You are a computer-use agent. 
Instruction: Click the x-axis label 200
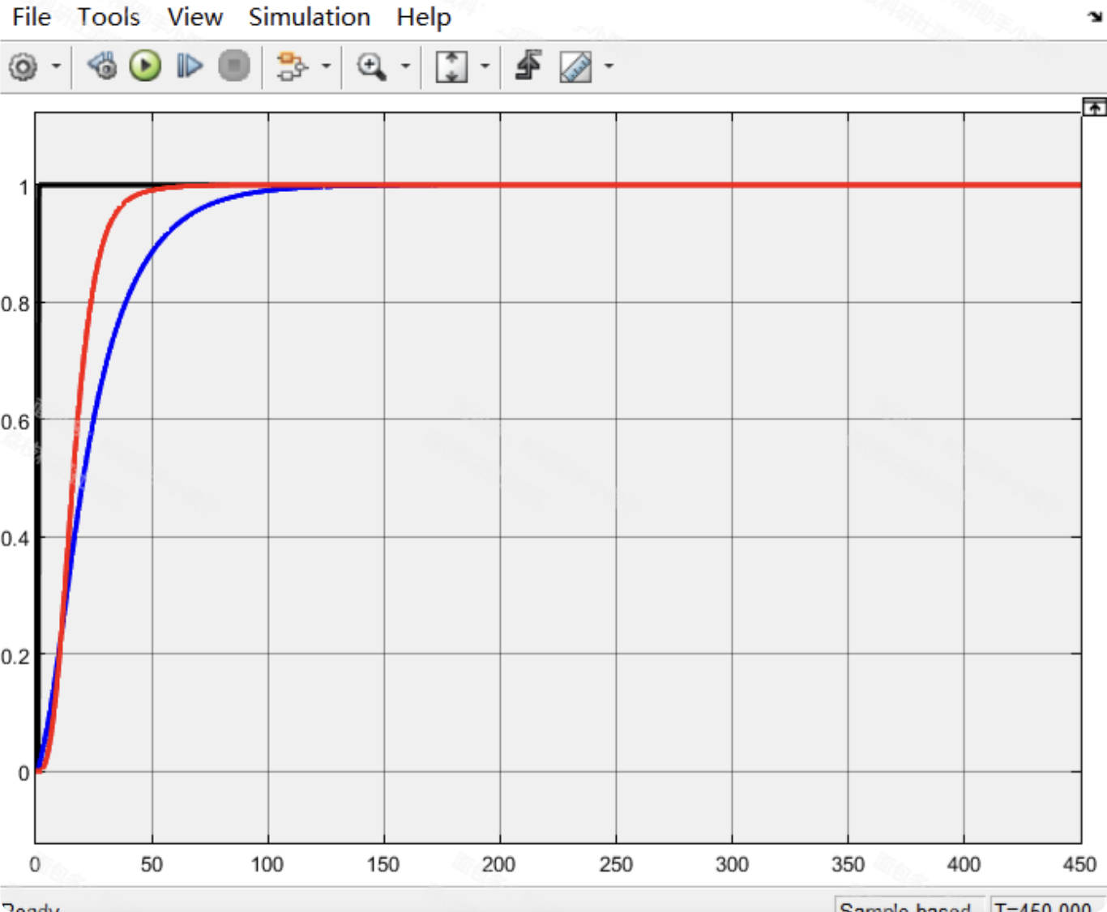pos(498,865)
